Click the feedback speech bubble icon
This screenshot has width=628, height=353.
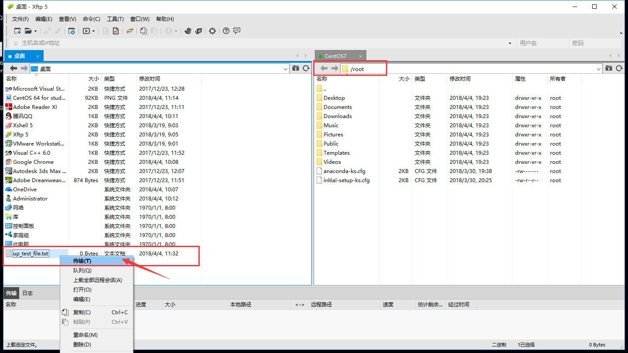pyautogui.click(x=237, y=31)
